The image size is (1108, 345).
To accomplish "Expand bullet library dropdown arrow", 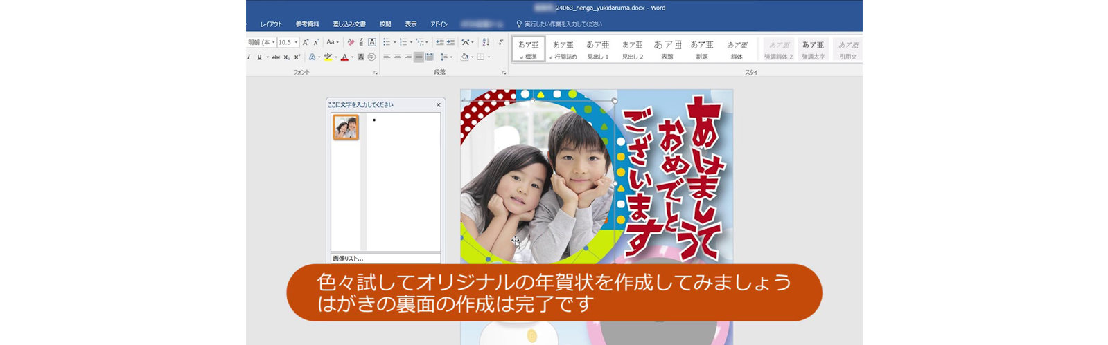I will [x=394, y=42].
